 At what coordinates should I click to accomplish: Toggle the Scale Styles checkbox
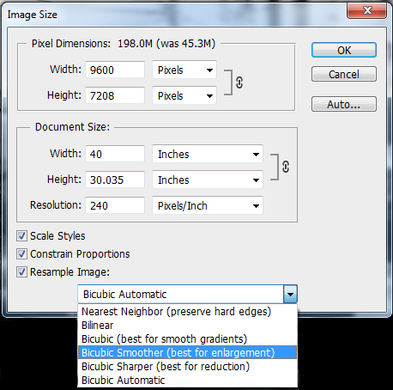pos(21,236)
